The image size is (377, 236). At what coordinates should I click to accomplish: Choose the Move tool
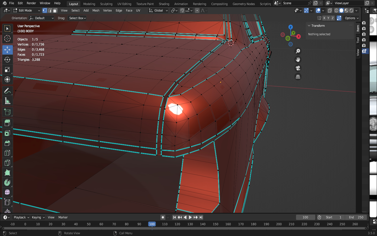[x=7, y=50]
